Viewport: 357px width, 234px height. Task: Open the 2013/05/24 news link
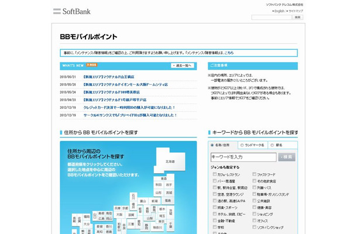112,92
